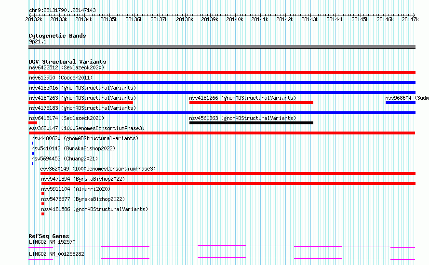
Task: Click the nsv968604 label text
Action: pos(398,98)
